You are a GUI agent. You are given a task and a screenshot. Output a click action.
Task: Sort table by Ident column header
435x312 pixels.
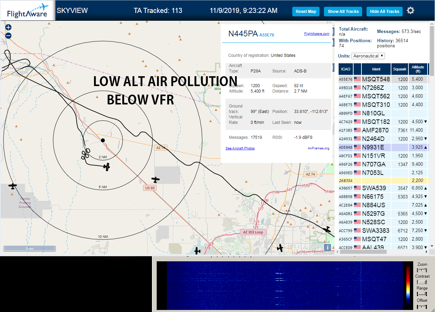[x=376, y=69]
